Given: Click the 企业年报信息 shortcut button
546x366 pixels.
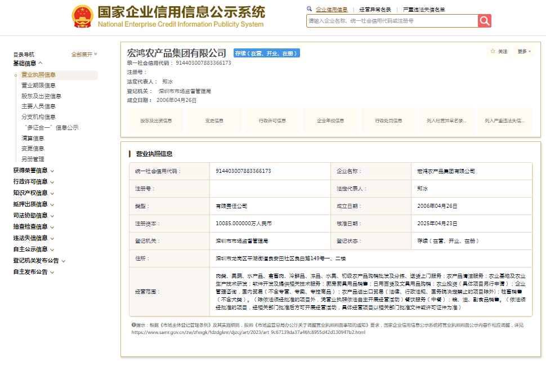Looking at the screenshot, I should (330, 120).
